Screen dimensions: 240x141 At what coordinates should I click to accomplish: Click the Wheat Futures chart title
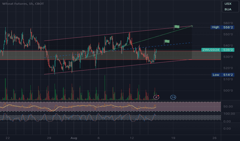[23, 4]
